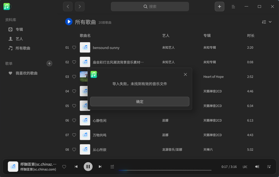Click album cover thumbnail of bensound-sunny
Image resolution: width=279 pixels, height=177 pixels.
click(85, 47)
